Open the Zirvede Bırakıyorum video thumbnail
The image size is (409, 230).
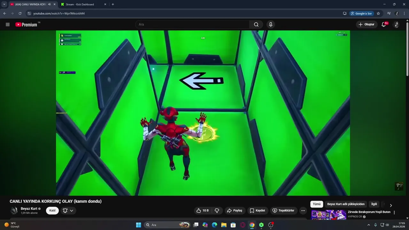pyautogui.click(x=329, y=215)
